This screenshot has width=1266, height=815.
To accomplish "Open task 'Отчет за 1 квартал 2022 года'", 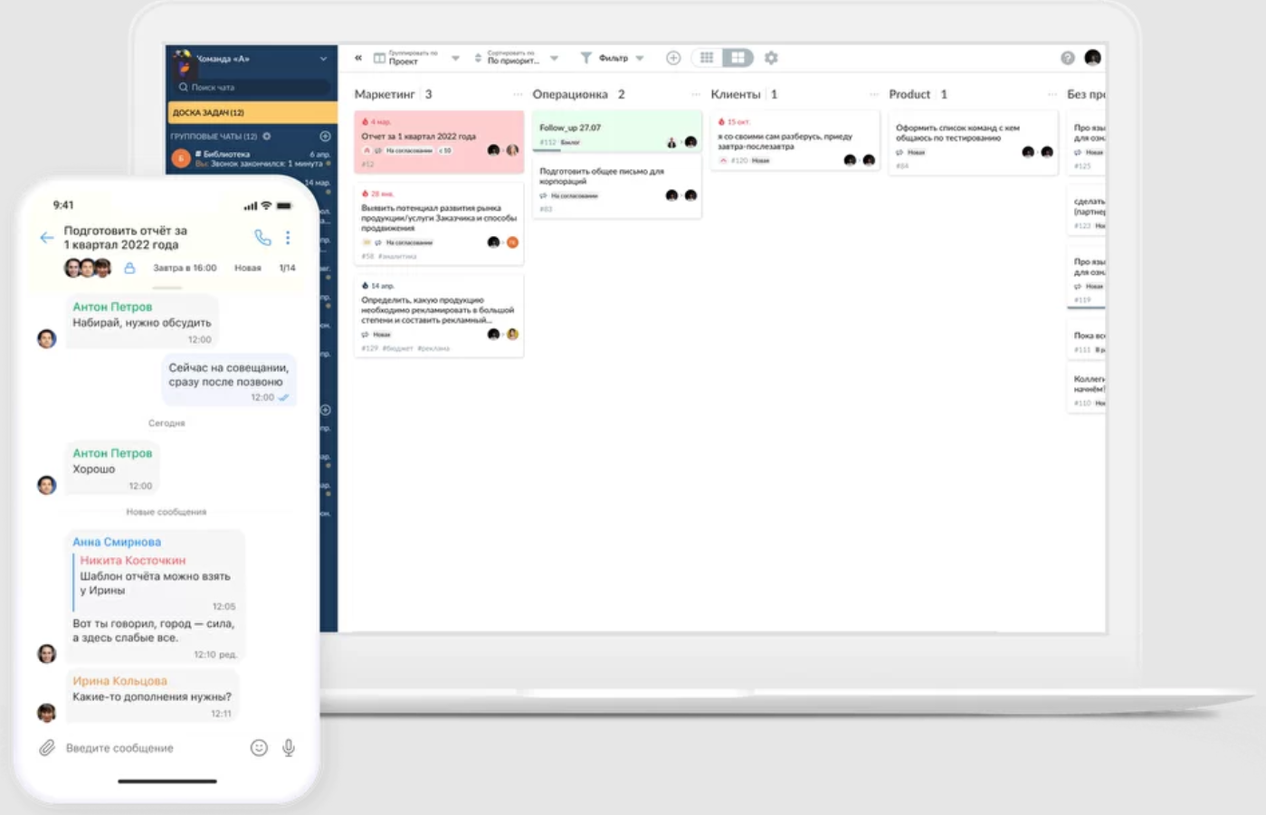I will 439,142.
